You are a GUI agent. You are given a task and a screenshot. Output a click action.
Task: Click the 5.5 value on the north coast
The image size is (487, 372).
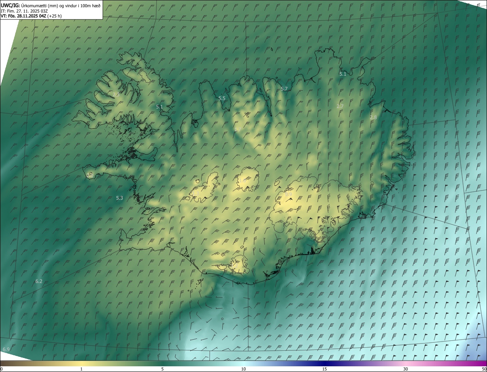222,98
